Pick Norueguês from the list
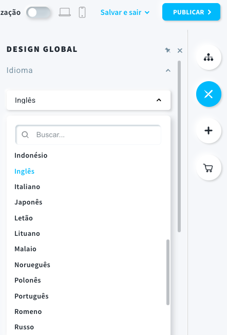The width and height of the screenshot is (227, 335). [x=32, y=265]
